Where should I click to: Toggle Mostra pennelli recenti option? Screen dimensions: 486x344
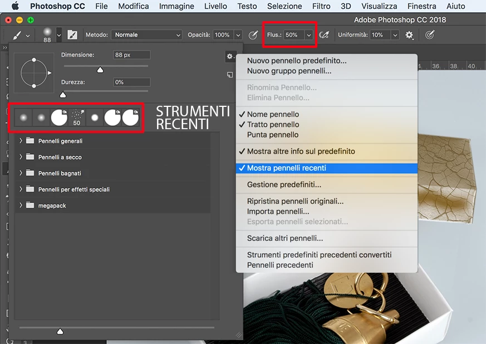[x=327, y=168]
